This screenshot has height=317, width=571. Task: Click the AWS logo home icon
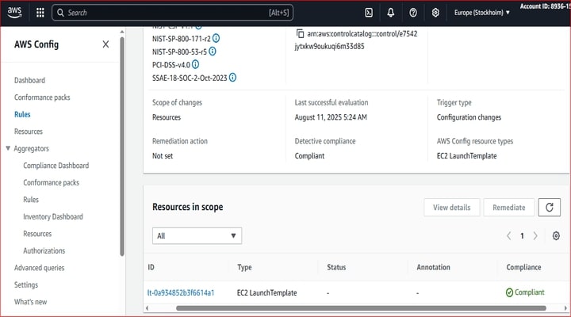coord(14,13)
